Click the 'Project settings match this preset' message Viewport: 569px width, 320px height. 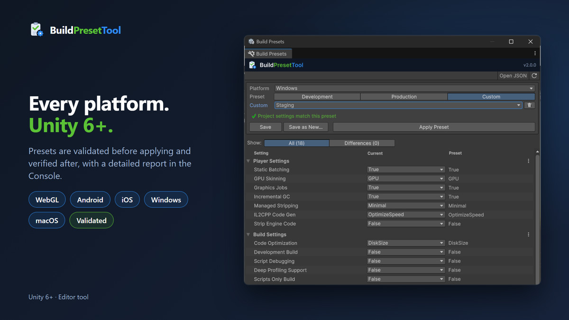pos(297,116)
